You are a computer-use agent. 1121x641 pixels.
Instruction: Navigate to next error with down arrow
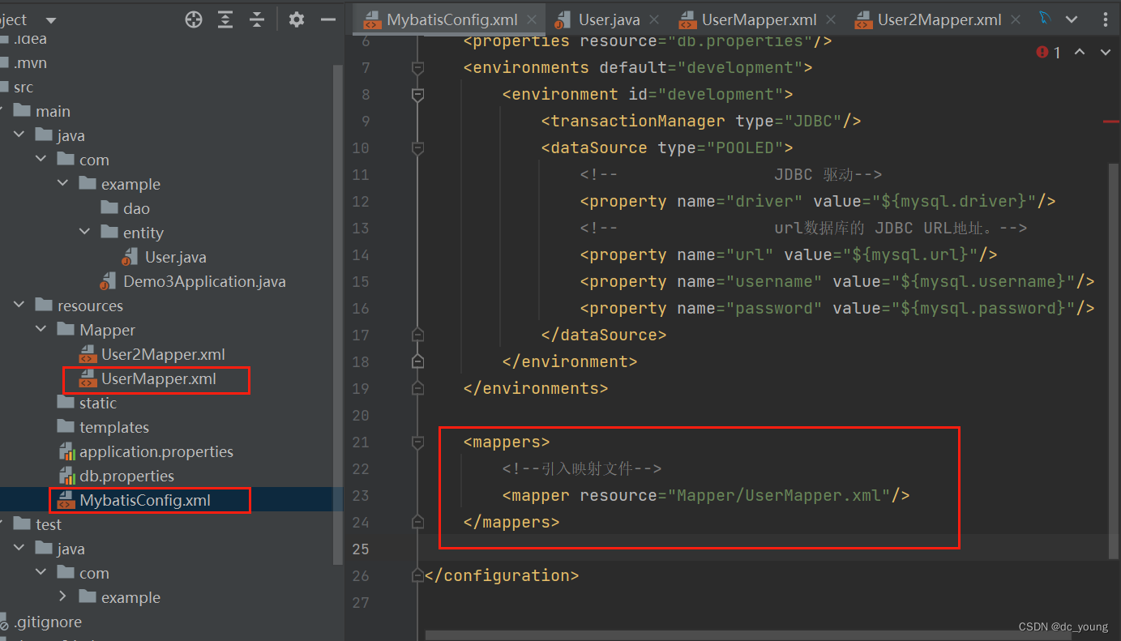point(1104,52)
